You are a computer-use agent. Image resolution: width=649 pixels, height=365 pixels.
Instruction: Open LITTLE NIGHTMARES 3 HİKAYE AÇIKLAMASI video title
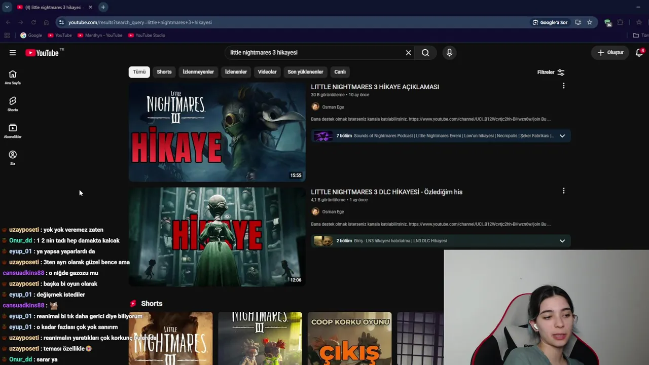tap(375, 87)
